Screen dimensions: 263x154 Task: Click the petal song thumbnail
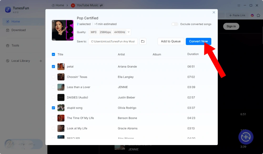pos(61,67)
